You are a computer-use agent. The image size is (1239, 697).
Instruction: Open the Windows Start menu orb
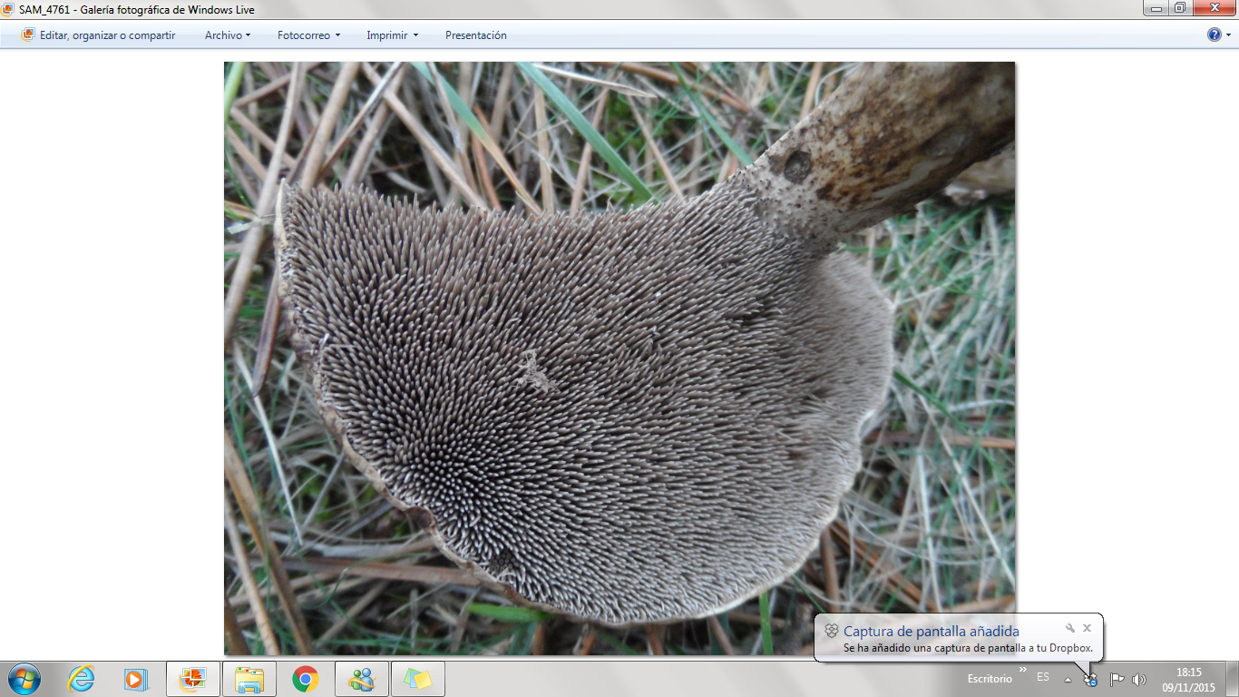[x=24, y=679]
